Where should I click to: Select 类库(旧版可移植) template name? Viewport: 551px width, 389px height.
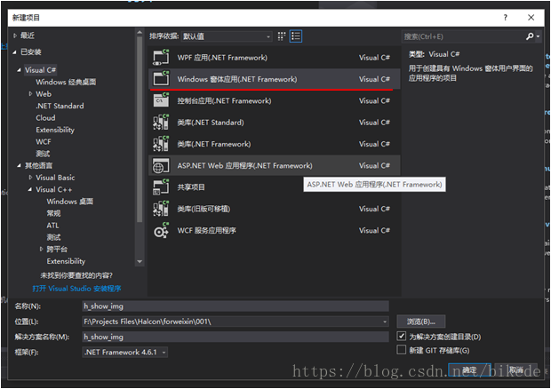coord(204,209)
